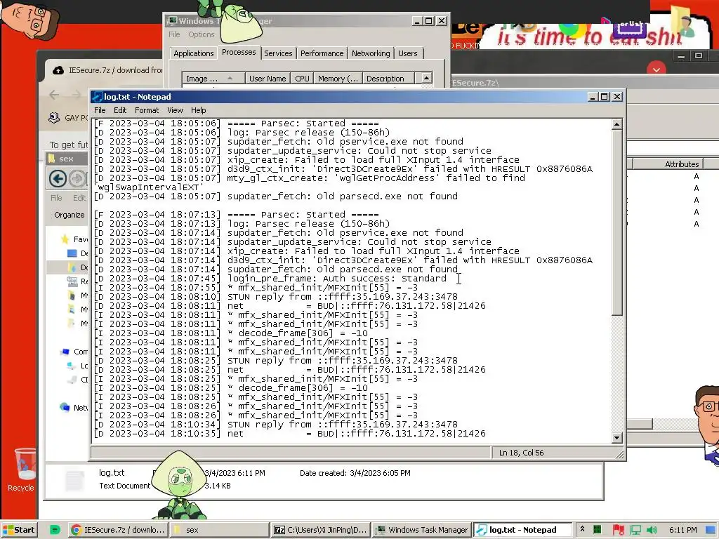719x539 pixels.
Task: Click the Explorer File menu behind Notepad
Action: 56,197
